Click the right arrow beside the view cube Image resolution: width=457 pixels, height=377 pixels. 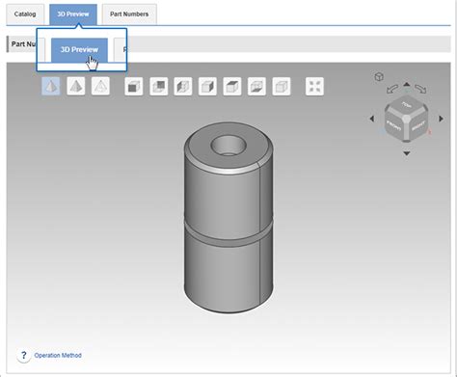pyautogui.click(x=442, y=119)
